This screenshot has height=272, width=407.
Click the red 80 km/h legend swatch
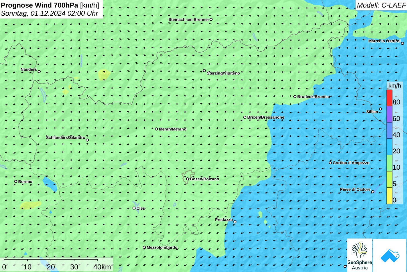point(389,98)
